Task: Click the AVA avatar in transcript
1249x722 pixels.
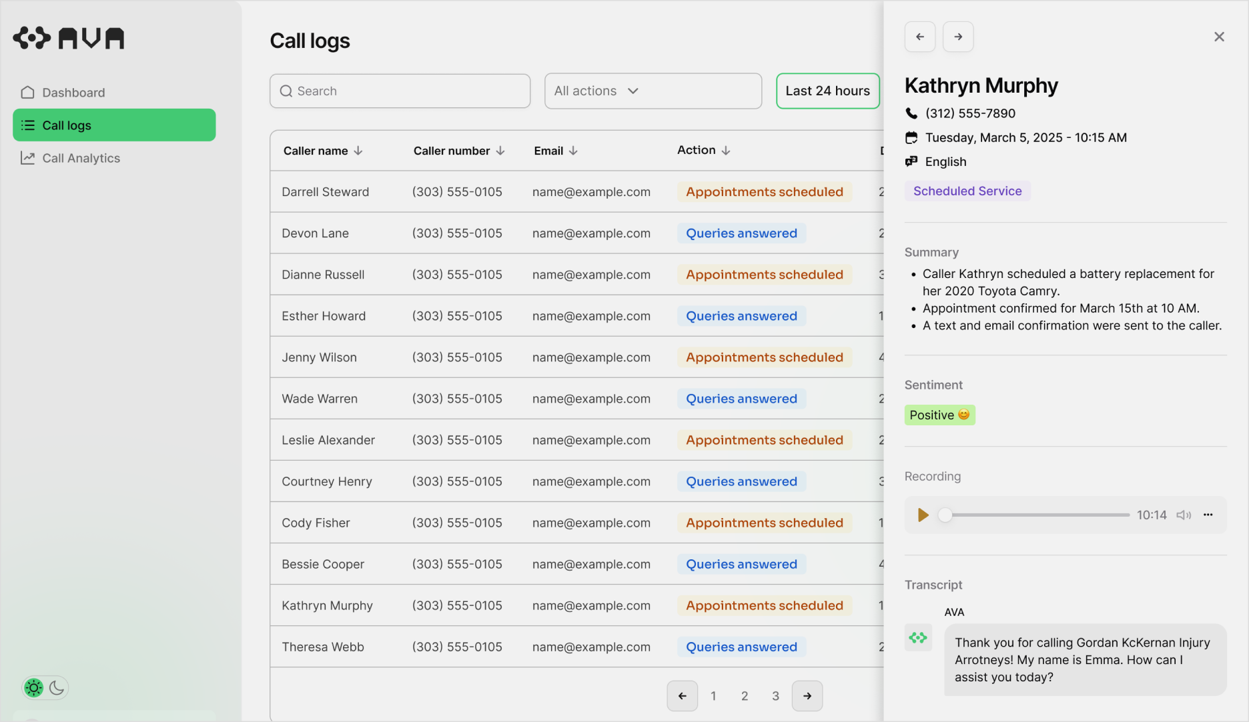Action: [x=918, y=638]
